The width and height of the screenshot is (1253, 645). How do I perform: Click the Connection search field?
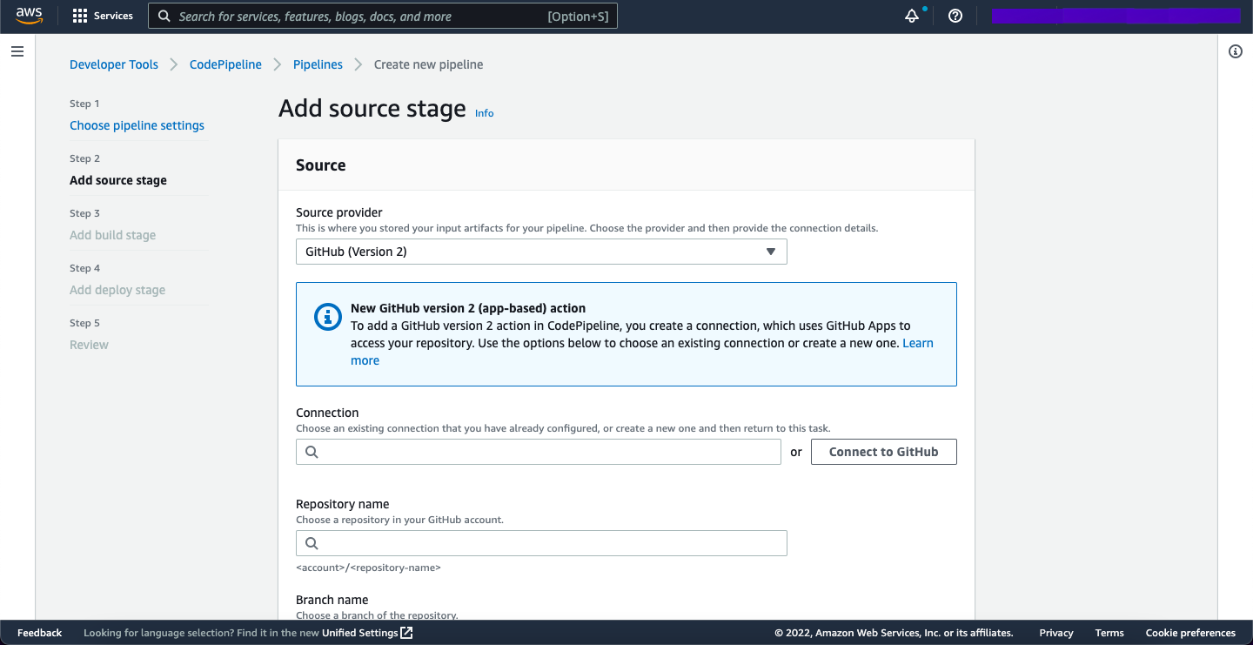539,452
